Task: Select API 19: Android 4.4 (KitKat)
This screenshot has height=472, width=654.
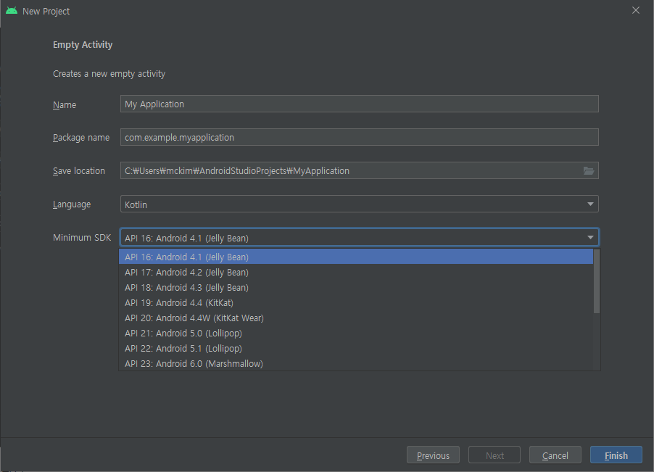Action: (x=356, y=303)
